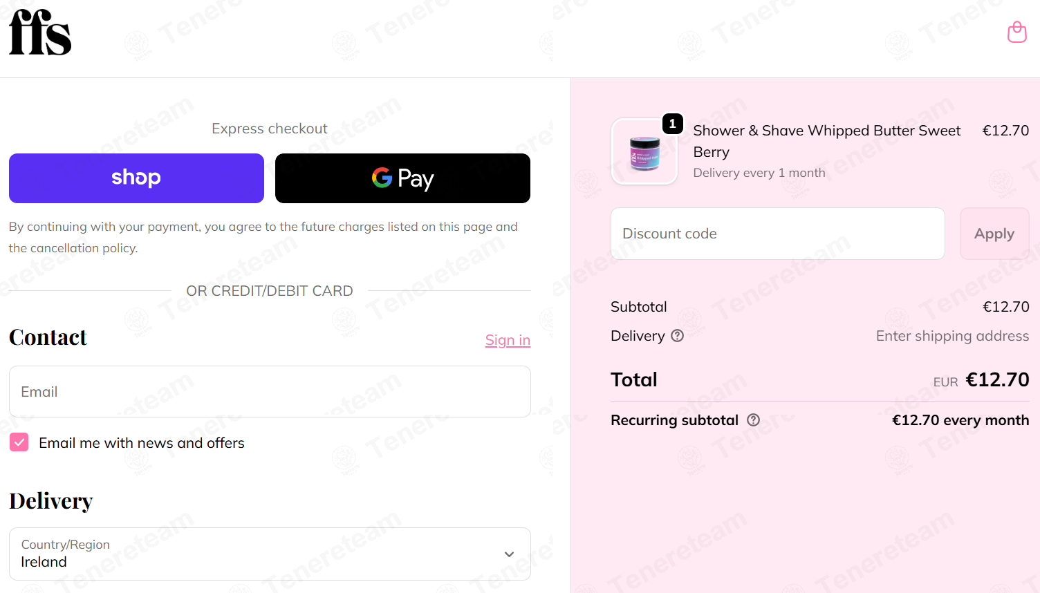
Task: Click the Delivery help question mark icon
Action: (x=678, y=336)
